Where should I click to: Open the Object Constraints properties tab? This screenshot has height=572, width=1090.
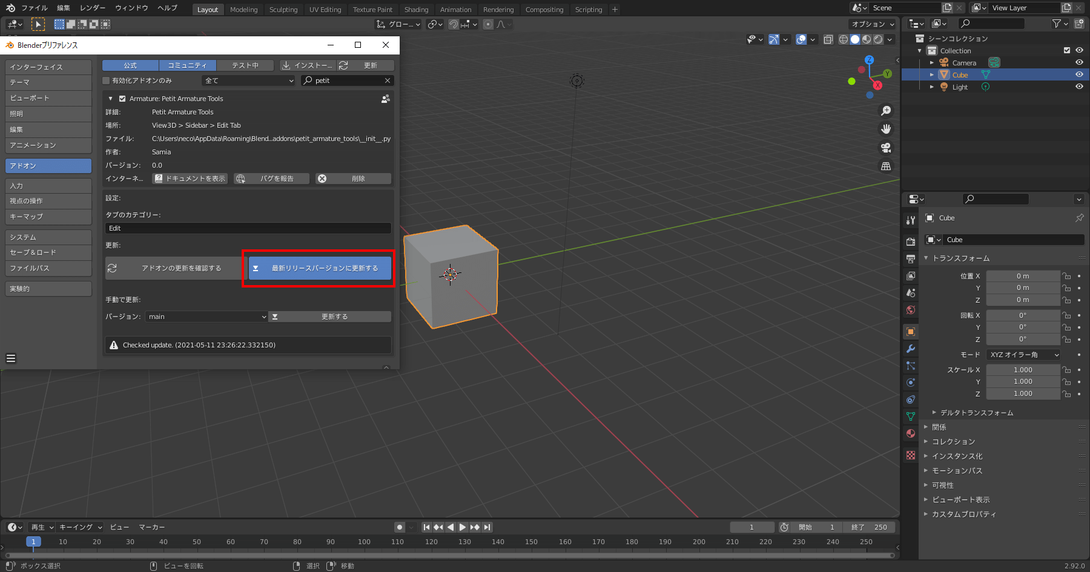911,399
